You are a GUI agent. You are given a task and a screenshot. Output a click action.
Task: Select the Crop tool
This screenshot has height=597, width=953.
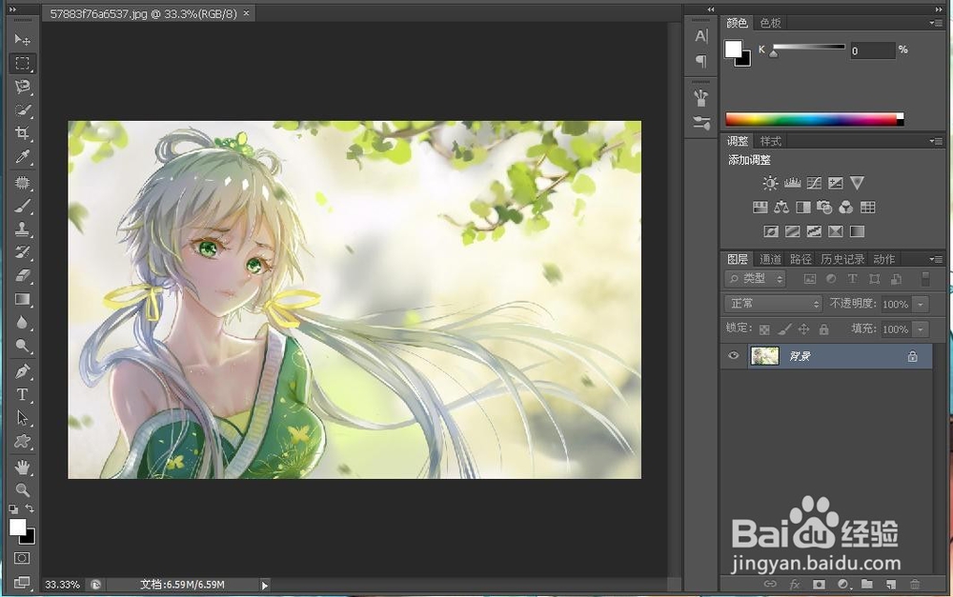23,133
